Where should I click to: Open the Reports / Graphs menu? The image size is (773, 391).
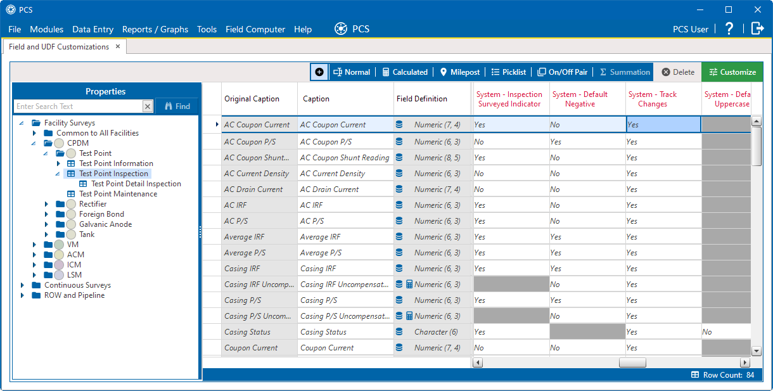click(155, 29)
